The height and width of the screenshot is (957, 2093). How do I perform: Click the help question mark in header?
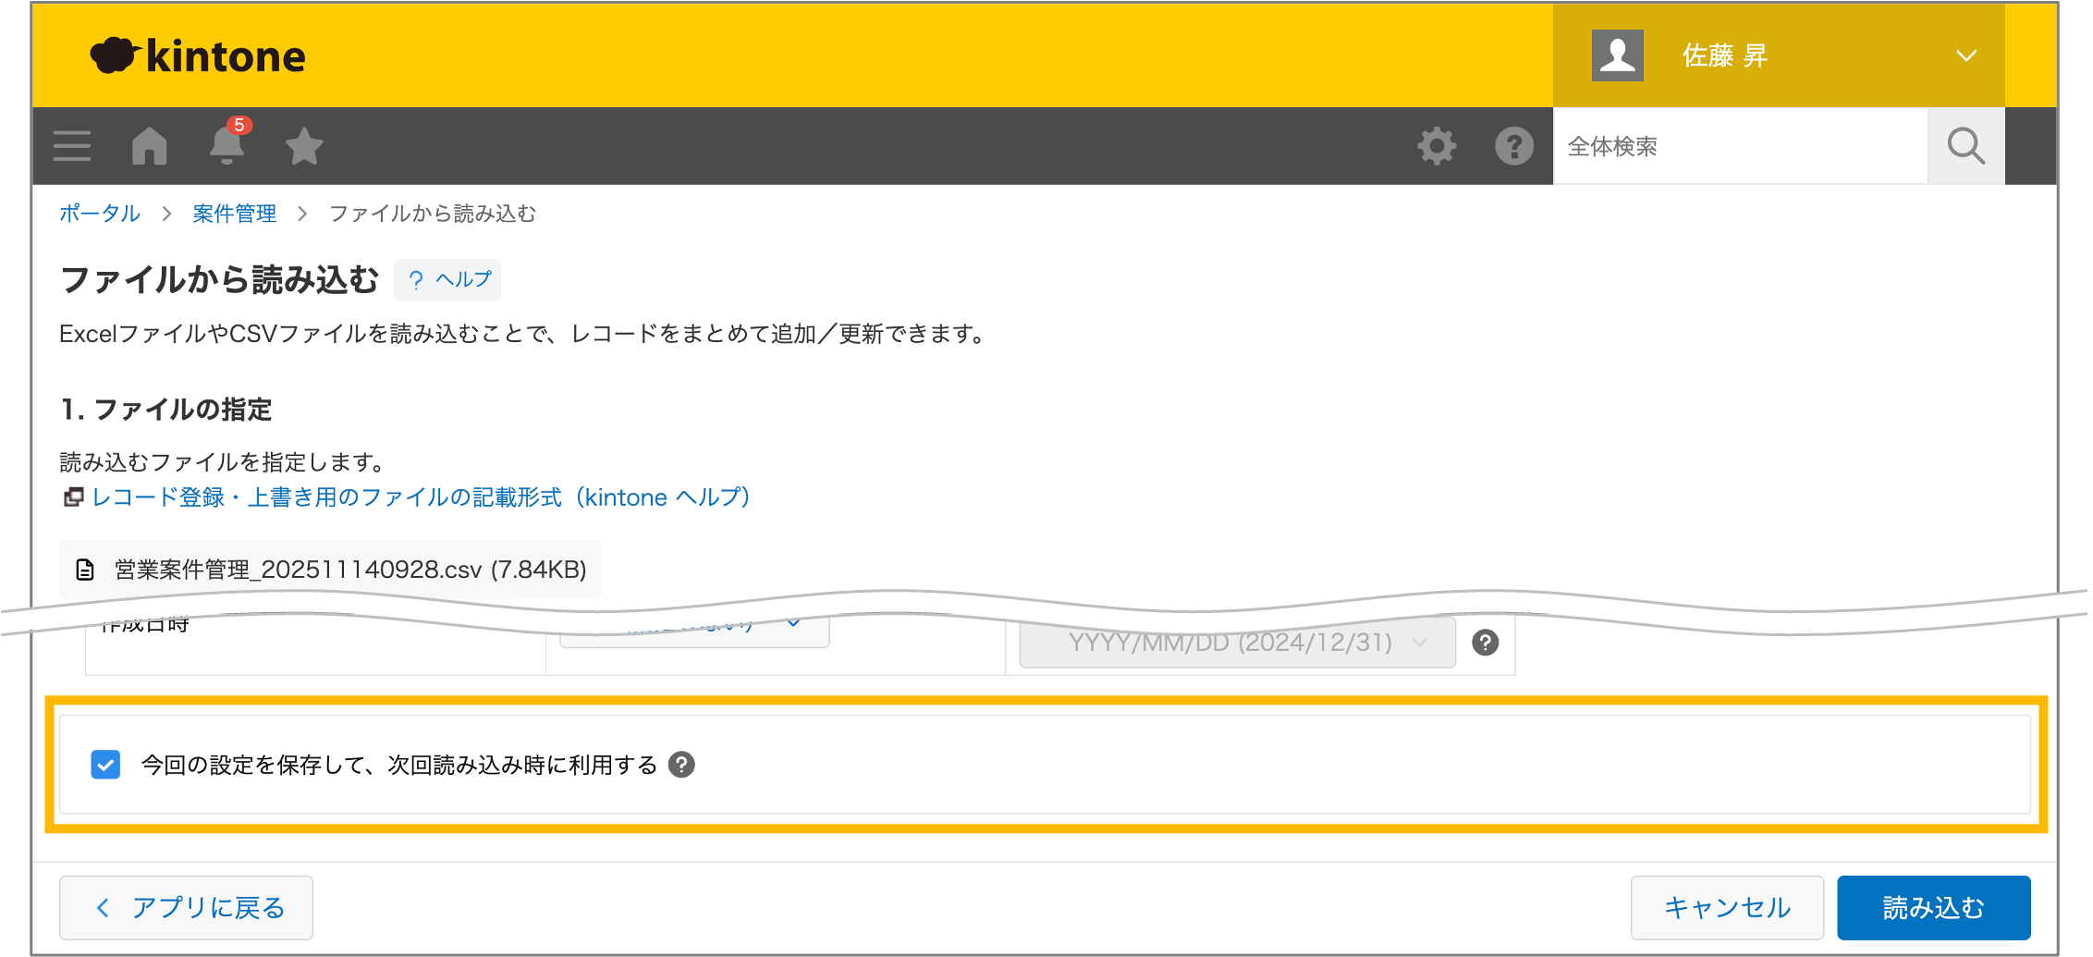click(1513, 146)
